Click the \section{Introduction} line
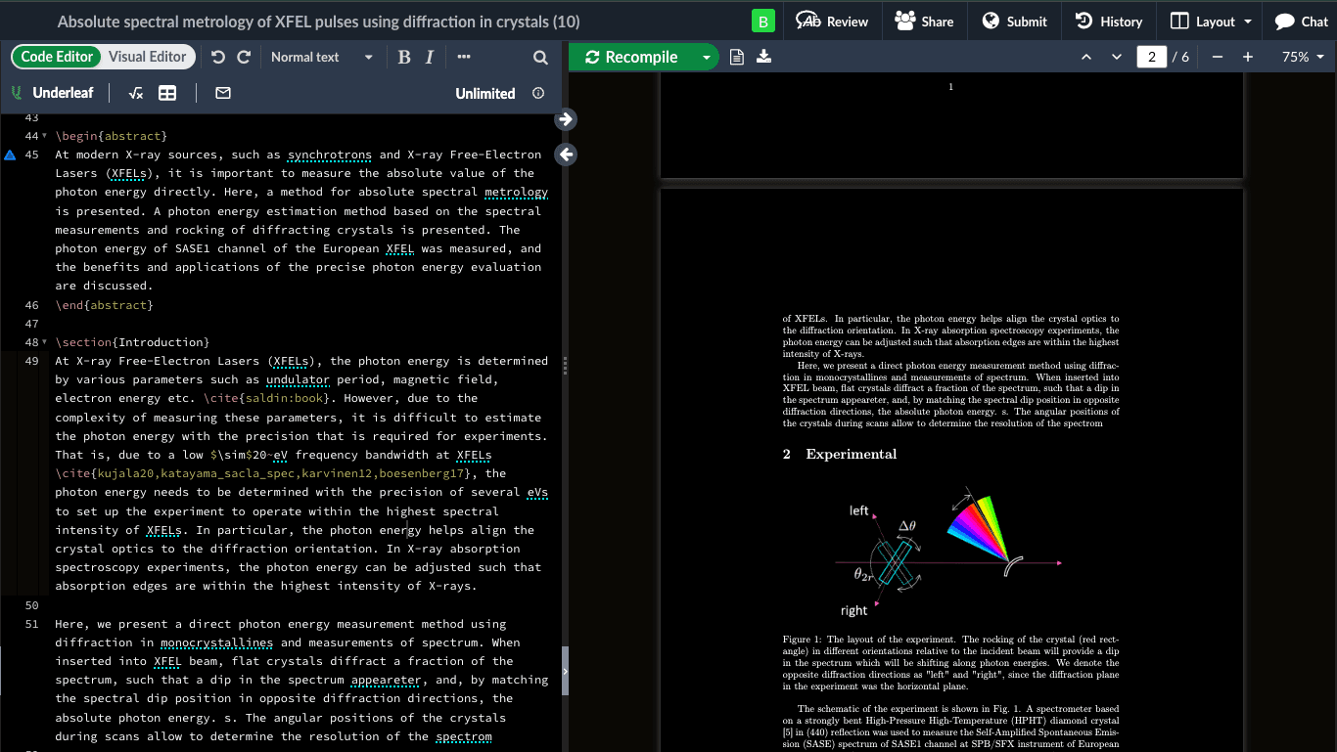 132,342
